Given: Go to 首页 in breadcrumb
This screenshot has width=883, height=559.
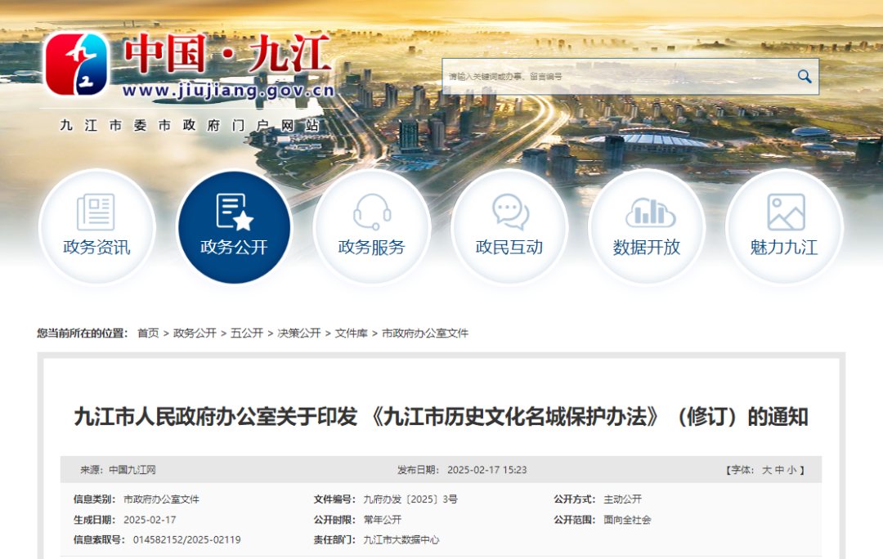Looking at the screenshot, I should click(148, 333).
